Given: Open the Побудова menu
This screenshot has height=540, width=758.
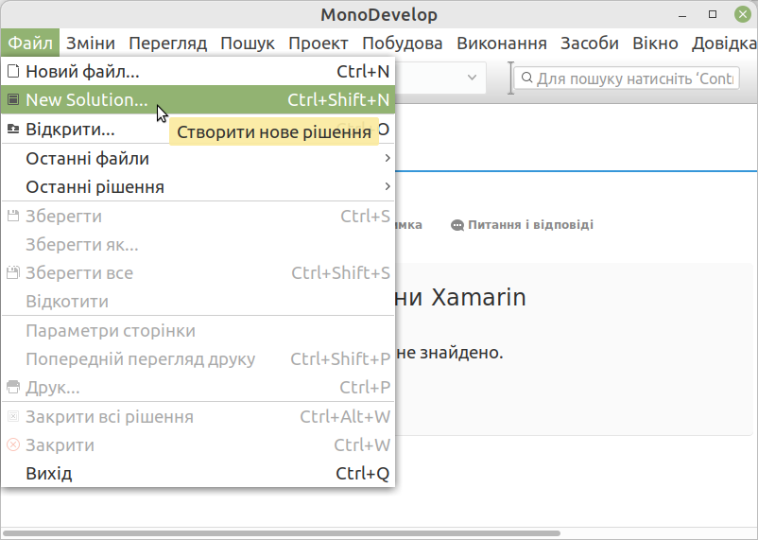Looking at the screenshot, I should (x=403, y=44).
